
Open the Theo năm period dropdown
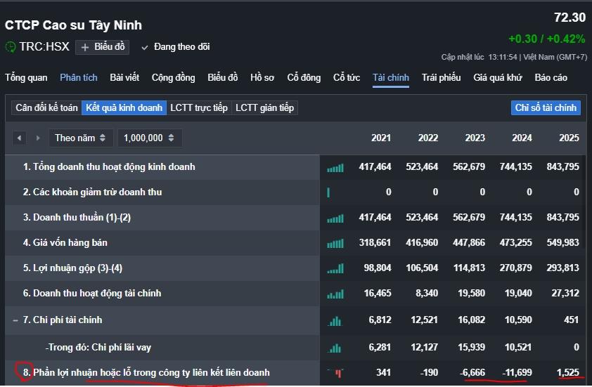pos(80,138)
